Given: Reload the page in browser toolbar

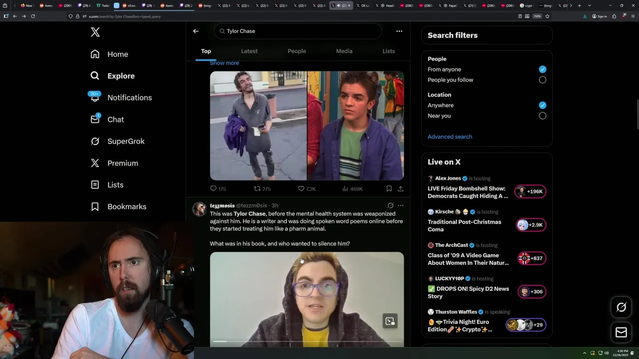Looking at the screenshot, I should click(33, 16).
